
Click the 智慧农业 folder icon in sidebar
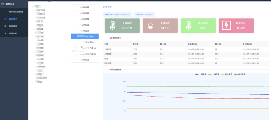(3, 4)
